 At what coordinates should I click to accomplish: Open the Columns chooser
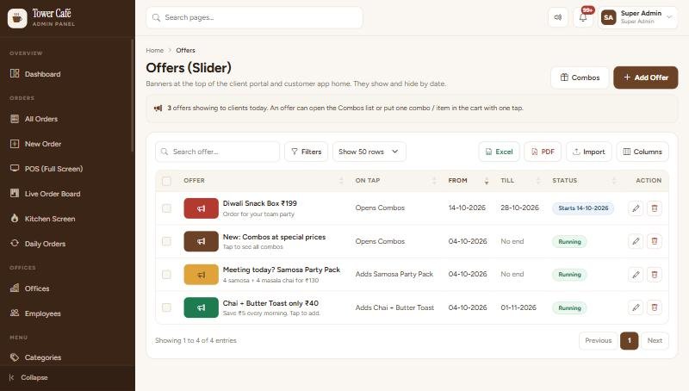642,152
